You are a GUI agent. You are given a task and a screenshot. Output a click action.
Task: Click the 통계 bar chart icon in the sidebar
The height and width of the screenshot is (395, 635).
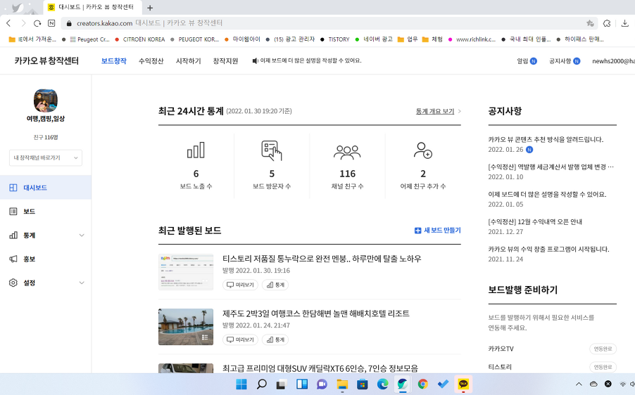click(13, 235)
